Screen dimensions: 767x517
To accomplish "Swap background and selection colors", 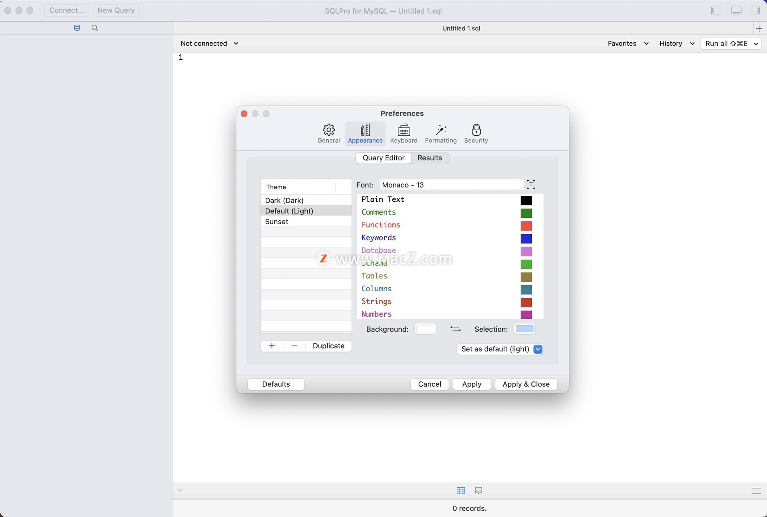I will [x=455, y=329].
